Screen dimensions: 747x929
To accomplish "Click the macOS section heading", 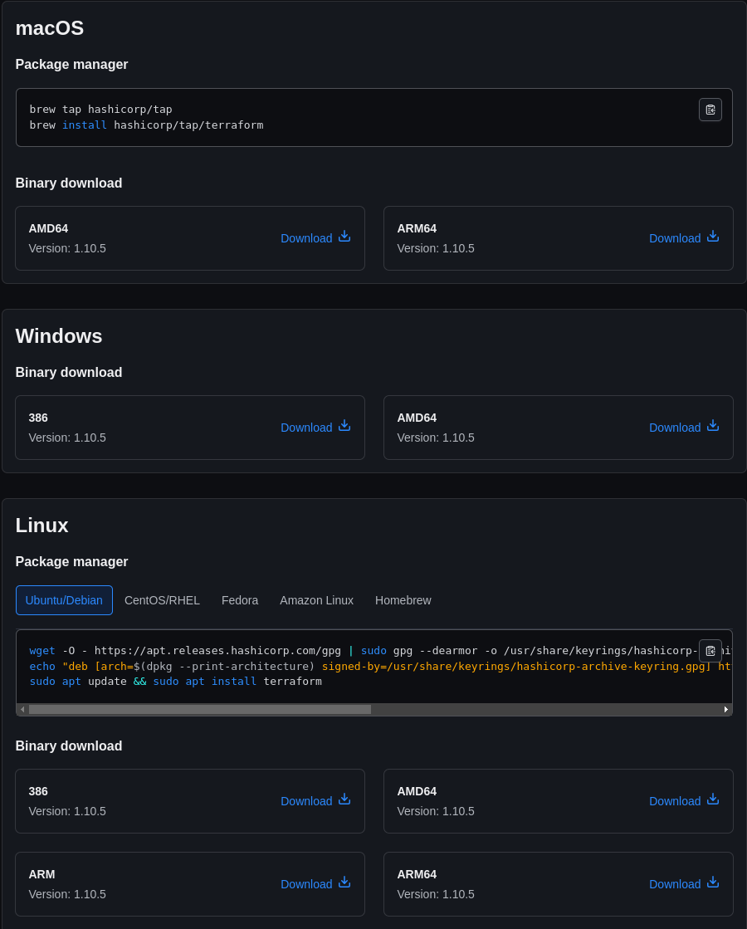I will point(50,28).
